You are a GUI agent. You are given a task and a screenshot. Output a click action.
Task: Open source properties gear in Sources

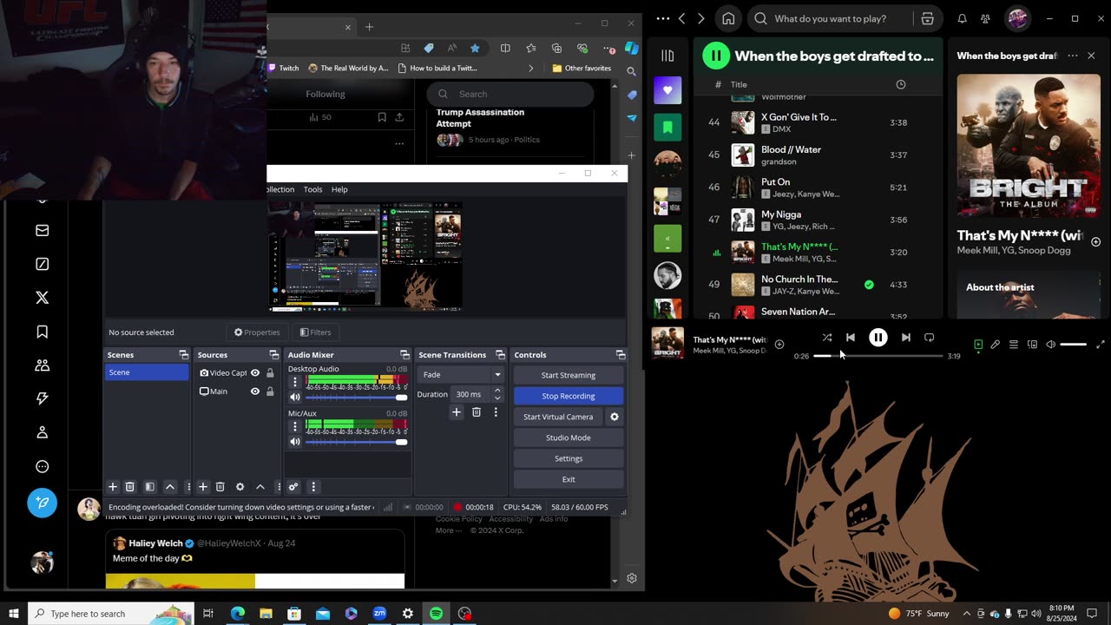click(240, 487)
